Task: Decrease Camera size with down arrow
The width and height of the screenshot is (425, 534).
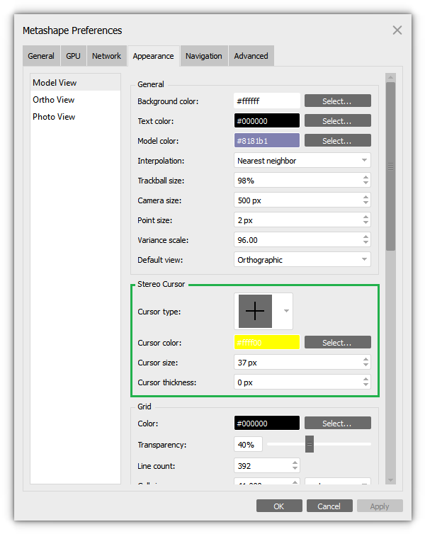Action: click(365, 203)
